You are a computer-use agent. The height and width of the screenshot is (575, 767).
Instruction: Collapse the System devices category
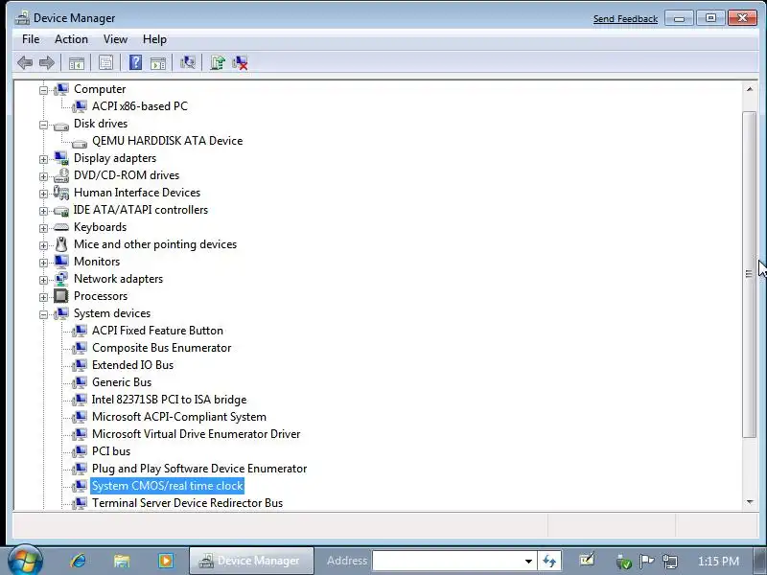[x=43, y=314]
